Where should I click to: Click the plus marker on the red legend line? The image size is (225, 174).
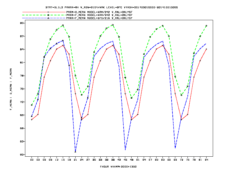[48, 12]
